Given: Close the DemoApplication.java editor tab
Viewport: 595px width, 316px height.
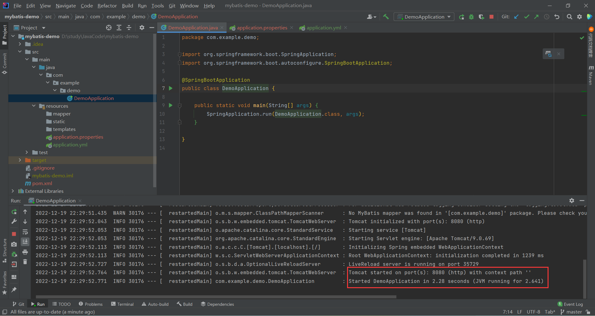Looking at the screenshot, I should coord(222,28).
